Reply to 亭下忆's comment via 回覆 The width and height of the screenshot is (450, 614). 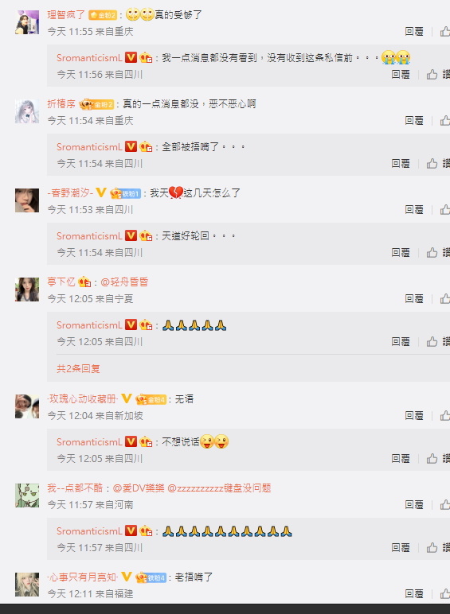[414, 298]
